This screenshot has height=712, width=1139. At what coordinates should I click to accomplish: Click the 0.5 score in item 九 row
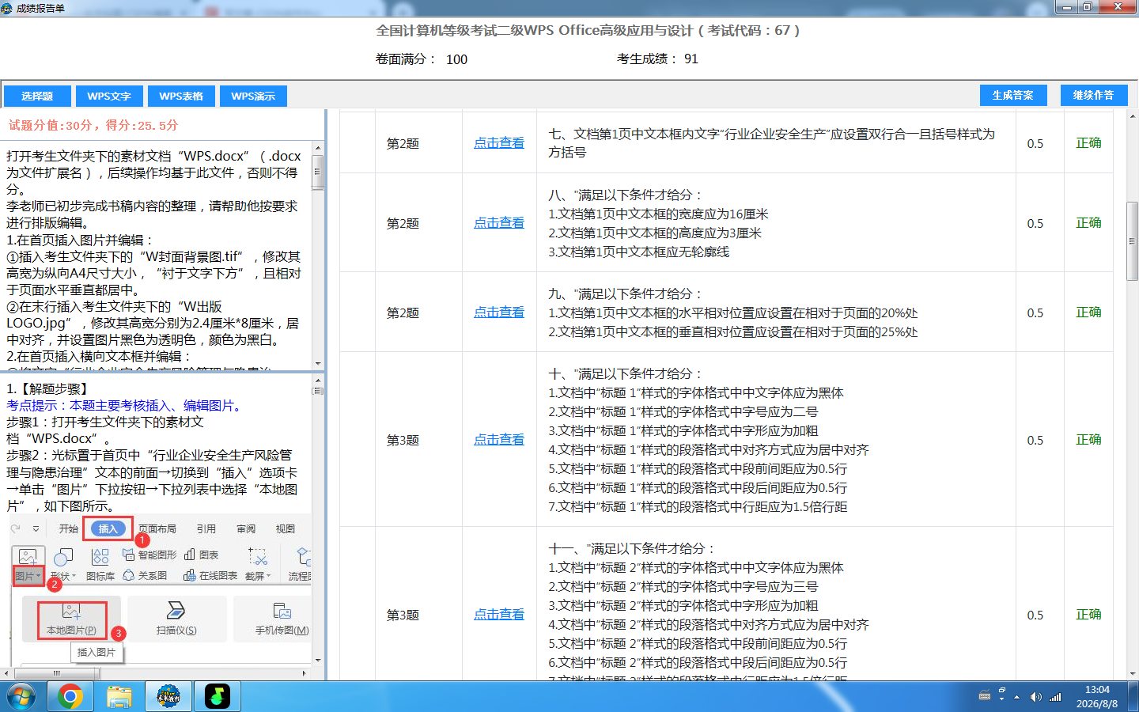[1035, 313]
